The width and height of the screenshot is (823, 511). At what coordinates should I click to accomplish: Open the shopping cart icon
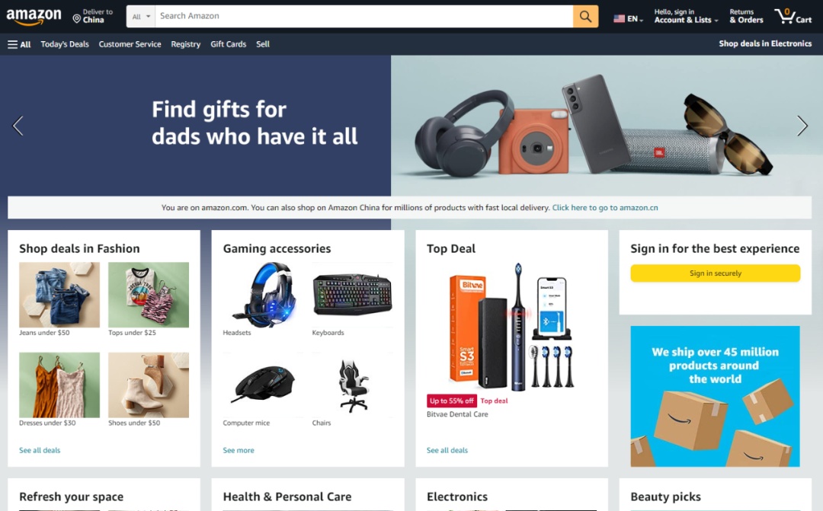[793, 16]
